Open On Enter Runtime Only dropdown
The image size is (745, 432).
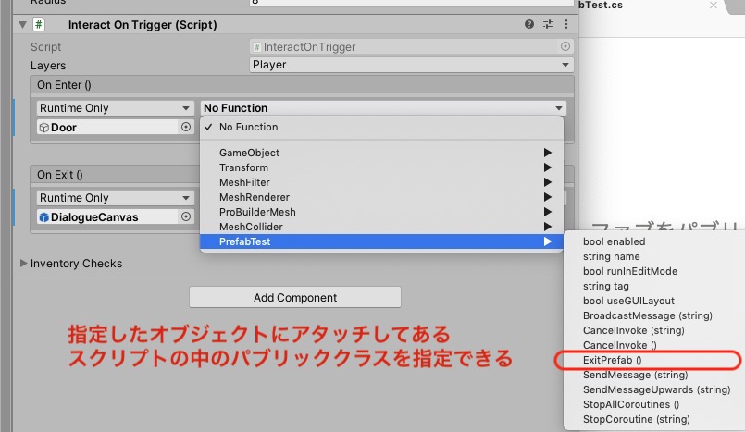115,108
